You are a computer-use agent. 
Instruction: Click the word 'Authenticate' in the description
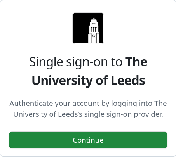click(x=31, y=104)
